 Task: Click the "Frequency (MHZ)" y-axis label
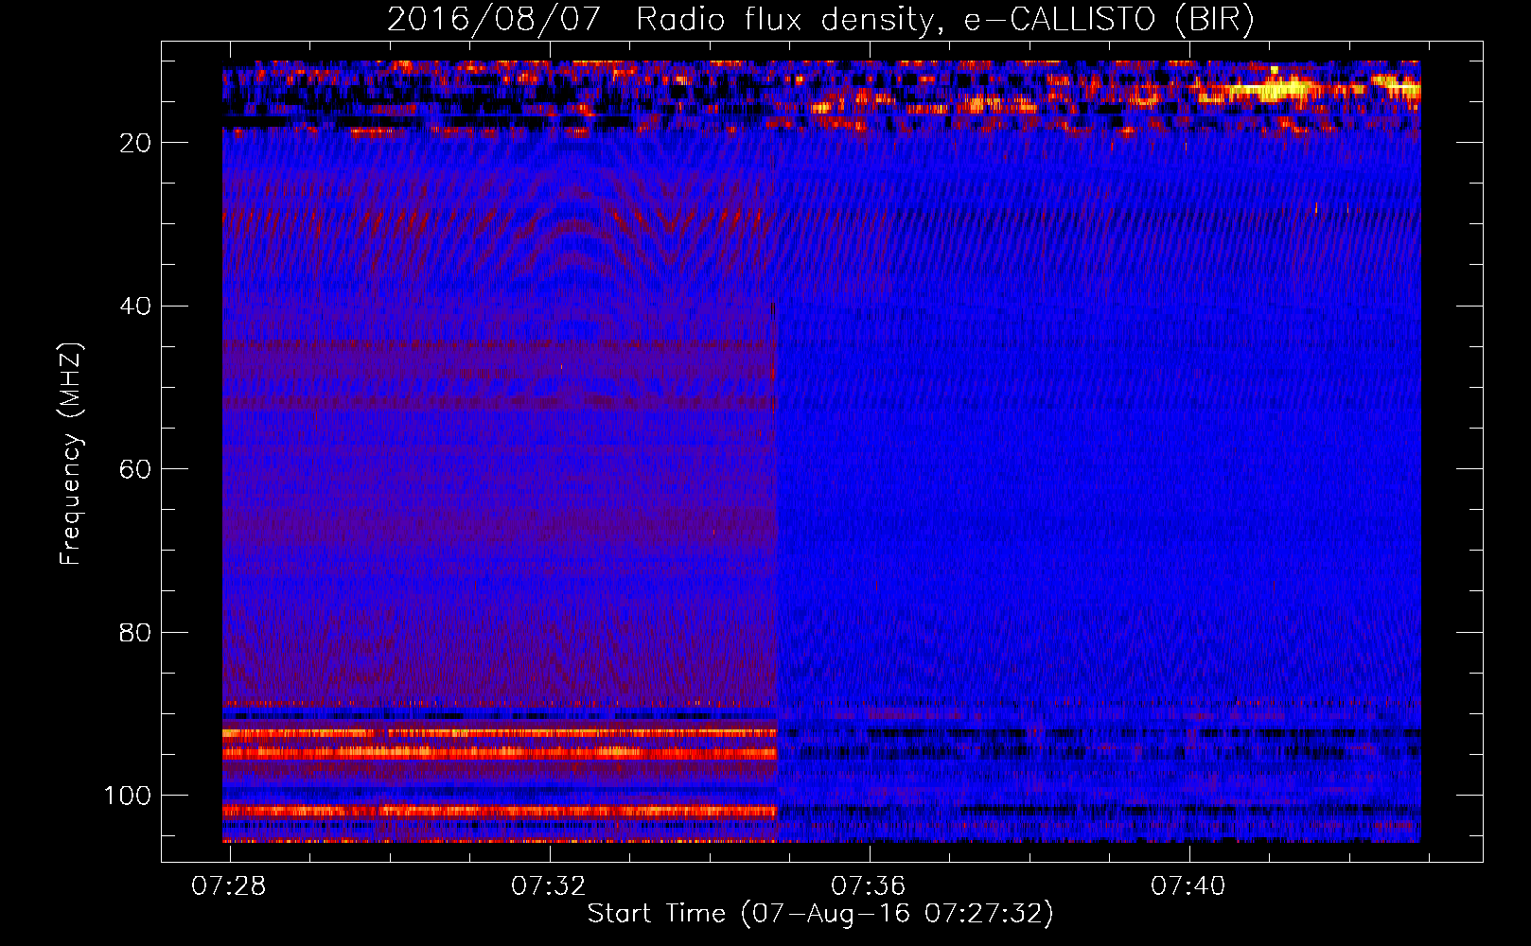pos(71,454)
